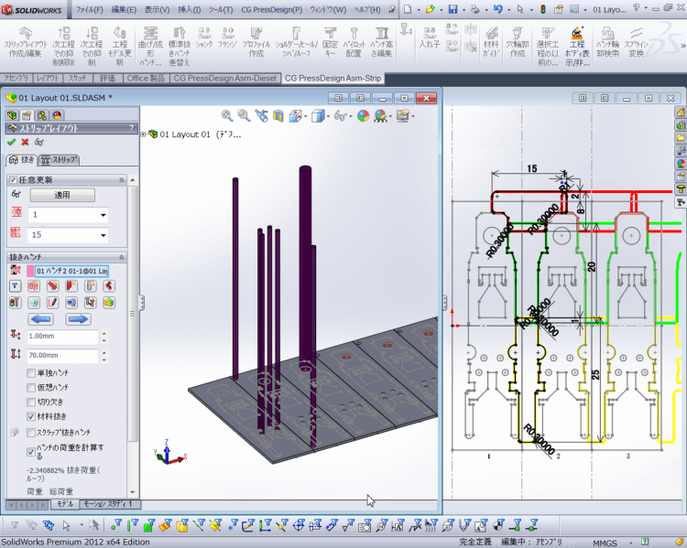This screenshot has width=687, height=548.
Task: Switch to モーション スタディ 1 bottom tab
Action: click(110, 504)
